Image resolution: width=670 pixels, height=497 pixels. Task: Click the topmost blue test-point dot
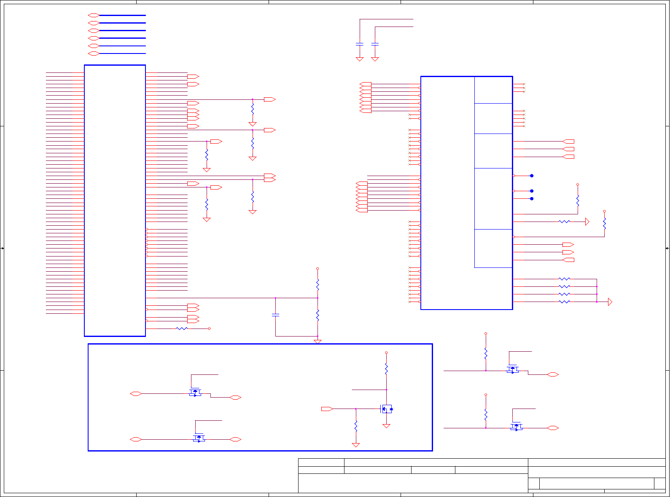[x=532, y=176]
